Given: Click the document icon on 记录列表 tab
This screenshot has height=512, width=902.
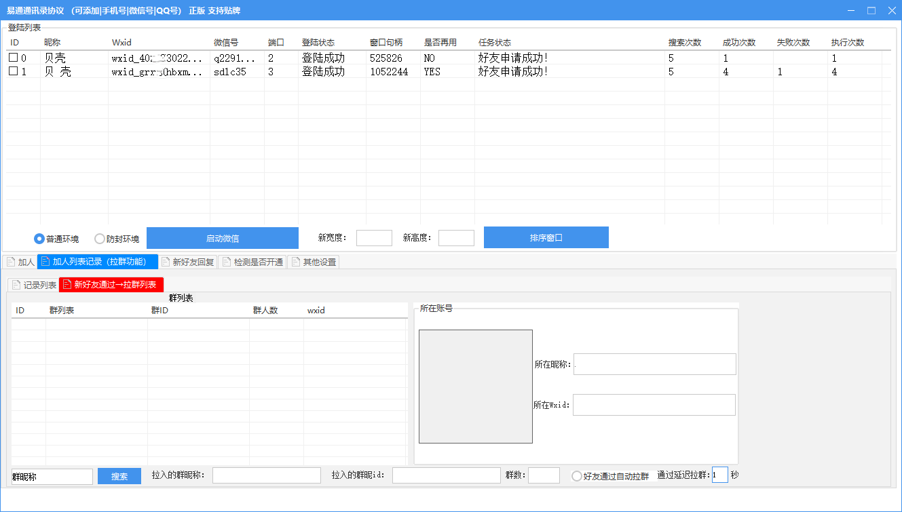Looking at the screenshot, I should 16,285.
